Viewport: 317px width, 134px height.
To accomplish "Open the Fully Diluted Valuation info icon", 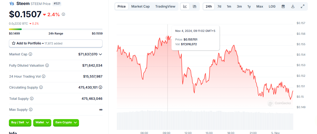I will [x=47, y=65].
